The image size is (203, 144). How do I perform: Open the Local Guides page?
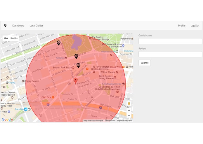37,26
